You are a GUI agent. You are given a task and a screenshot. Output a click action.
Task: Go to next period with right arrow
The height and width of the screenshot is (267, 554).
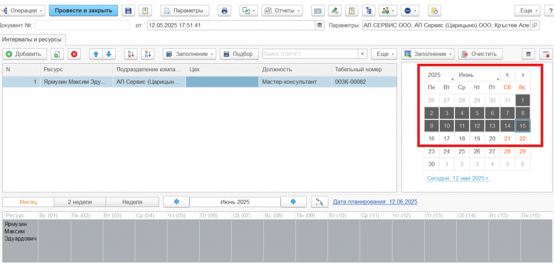point(293,202)
